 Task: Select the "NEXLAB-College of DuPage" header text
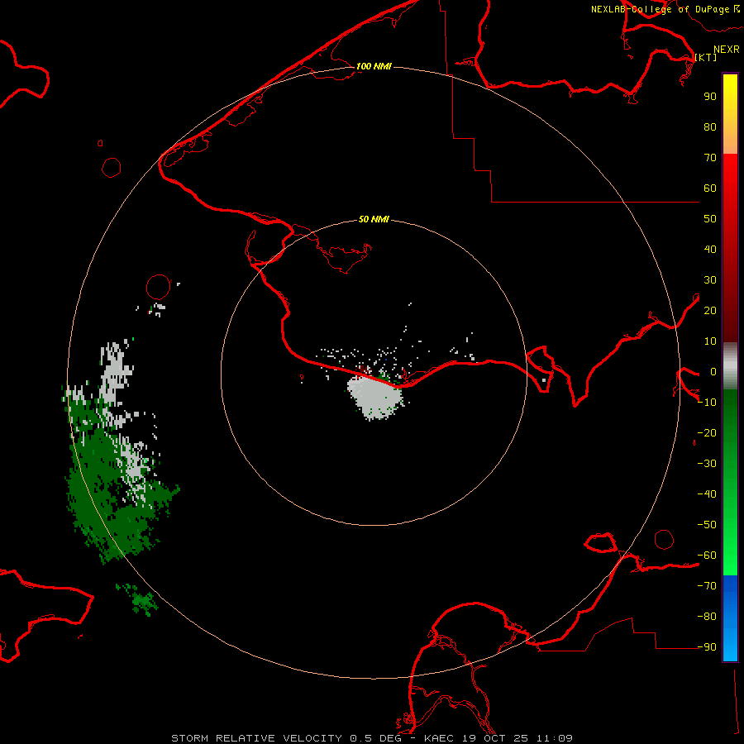click(x=660, y=9)
